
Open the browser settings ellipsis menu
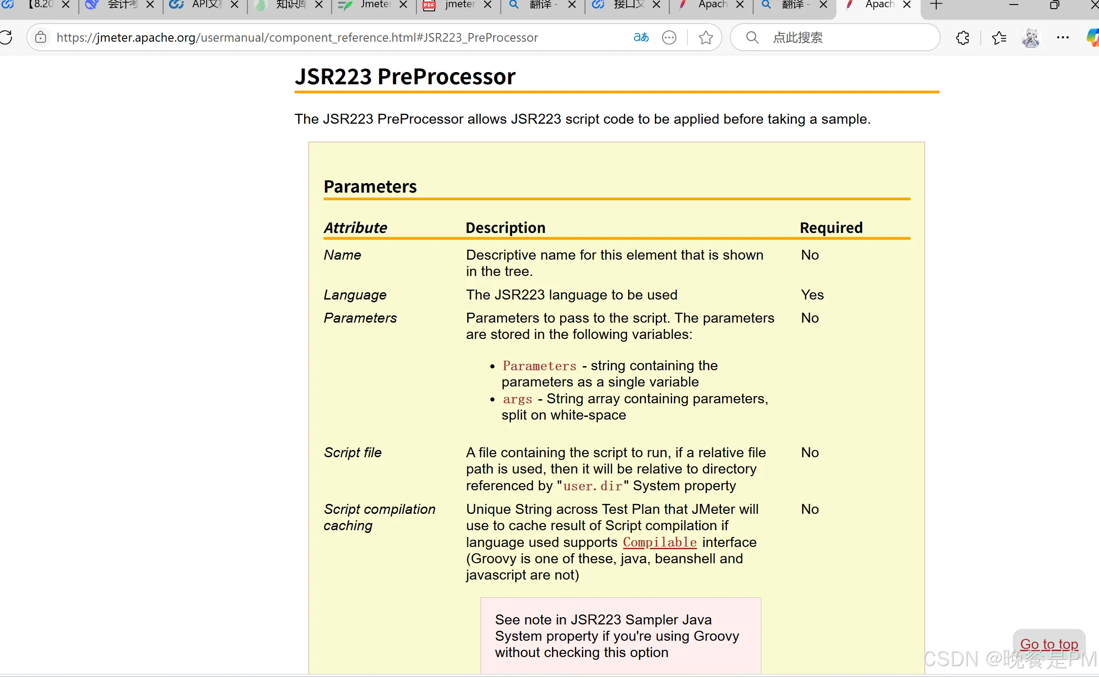click(1063, 38)
